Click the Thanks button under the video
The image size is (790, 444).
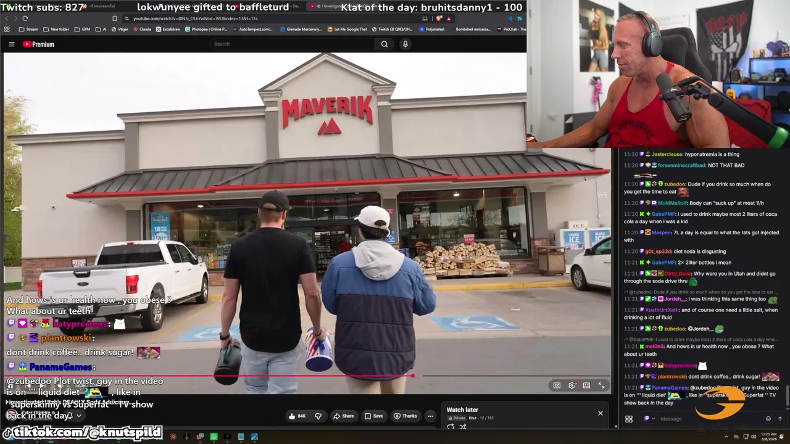tap(405, 416)
